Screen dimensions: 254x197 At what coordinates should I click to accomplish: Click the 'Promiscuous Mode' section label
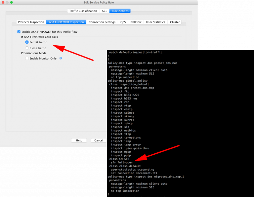(x=34, y=53)
